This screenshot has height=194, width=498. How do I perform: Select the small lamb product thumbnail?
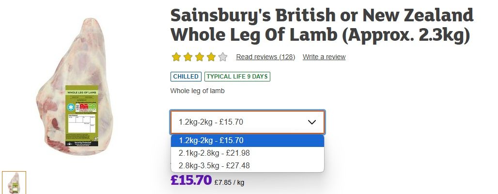14,183
